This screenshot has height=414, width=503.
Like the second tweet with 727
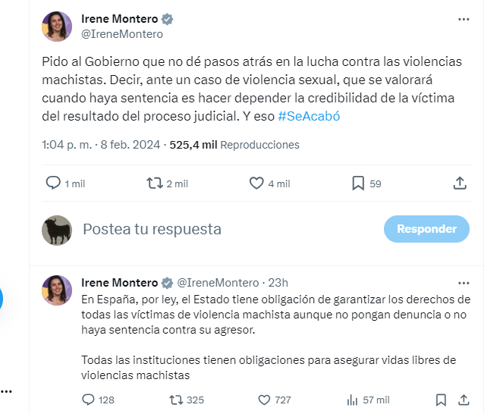click(x=265, y=400)
